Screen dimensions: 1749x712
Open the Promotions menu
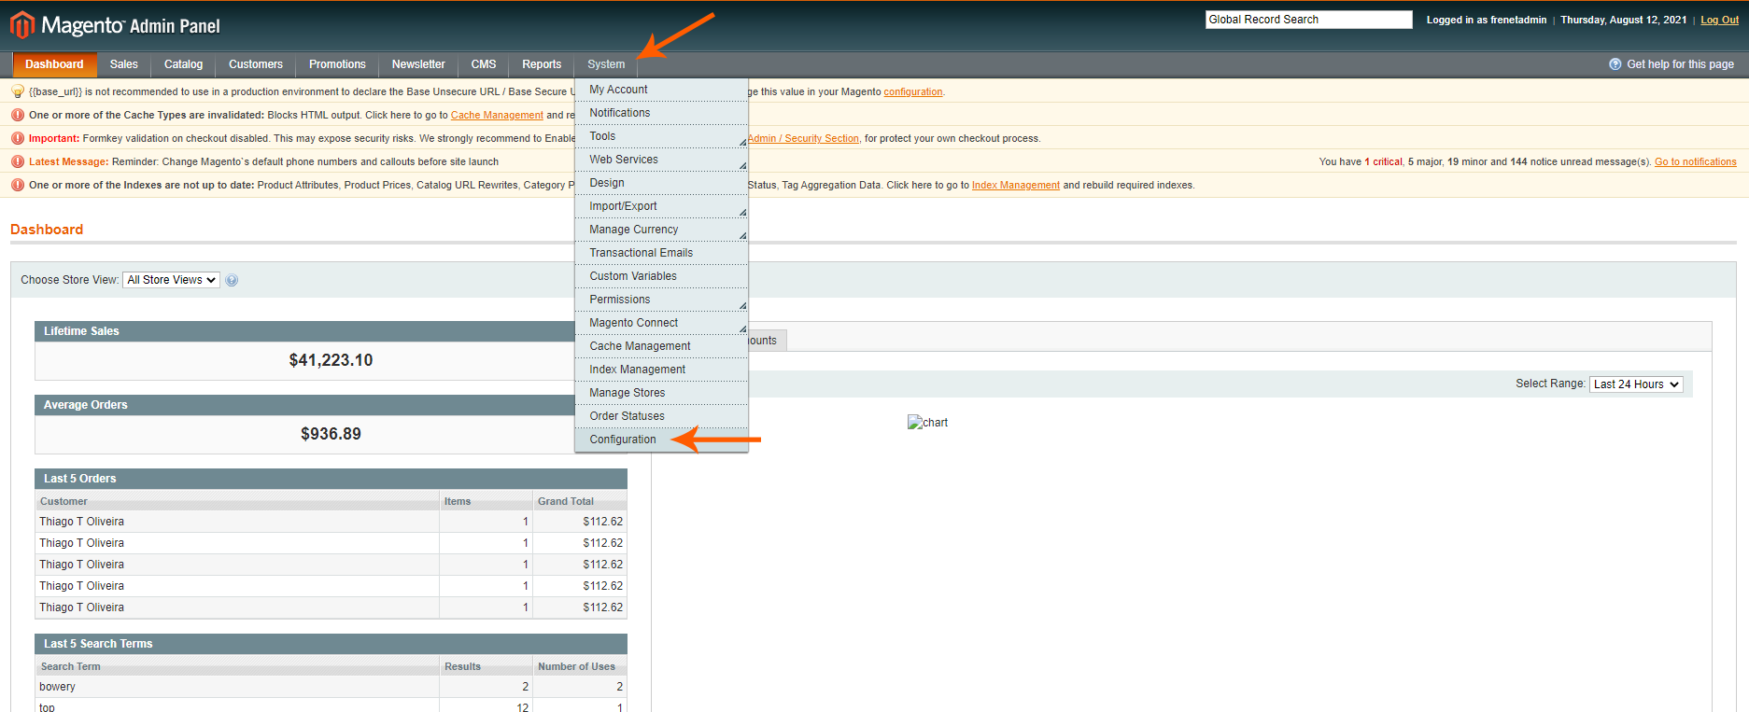[x=337, y=64]
